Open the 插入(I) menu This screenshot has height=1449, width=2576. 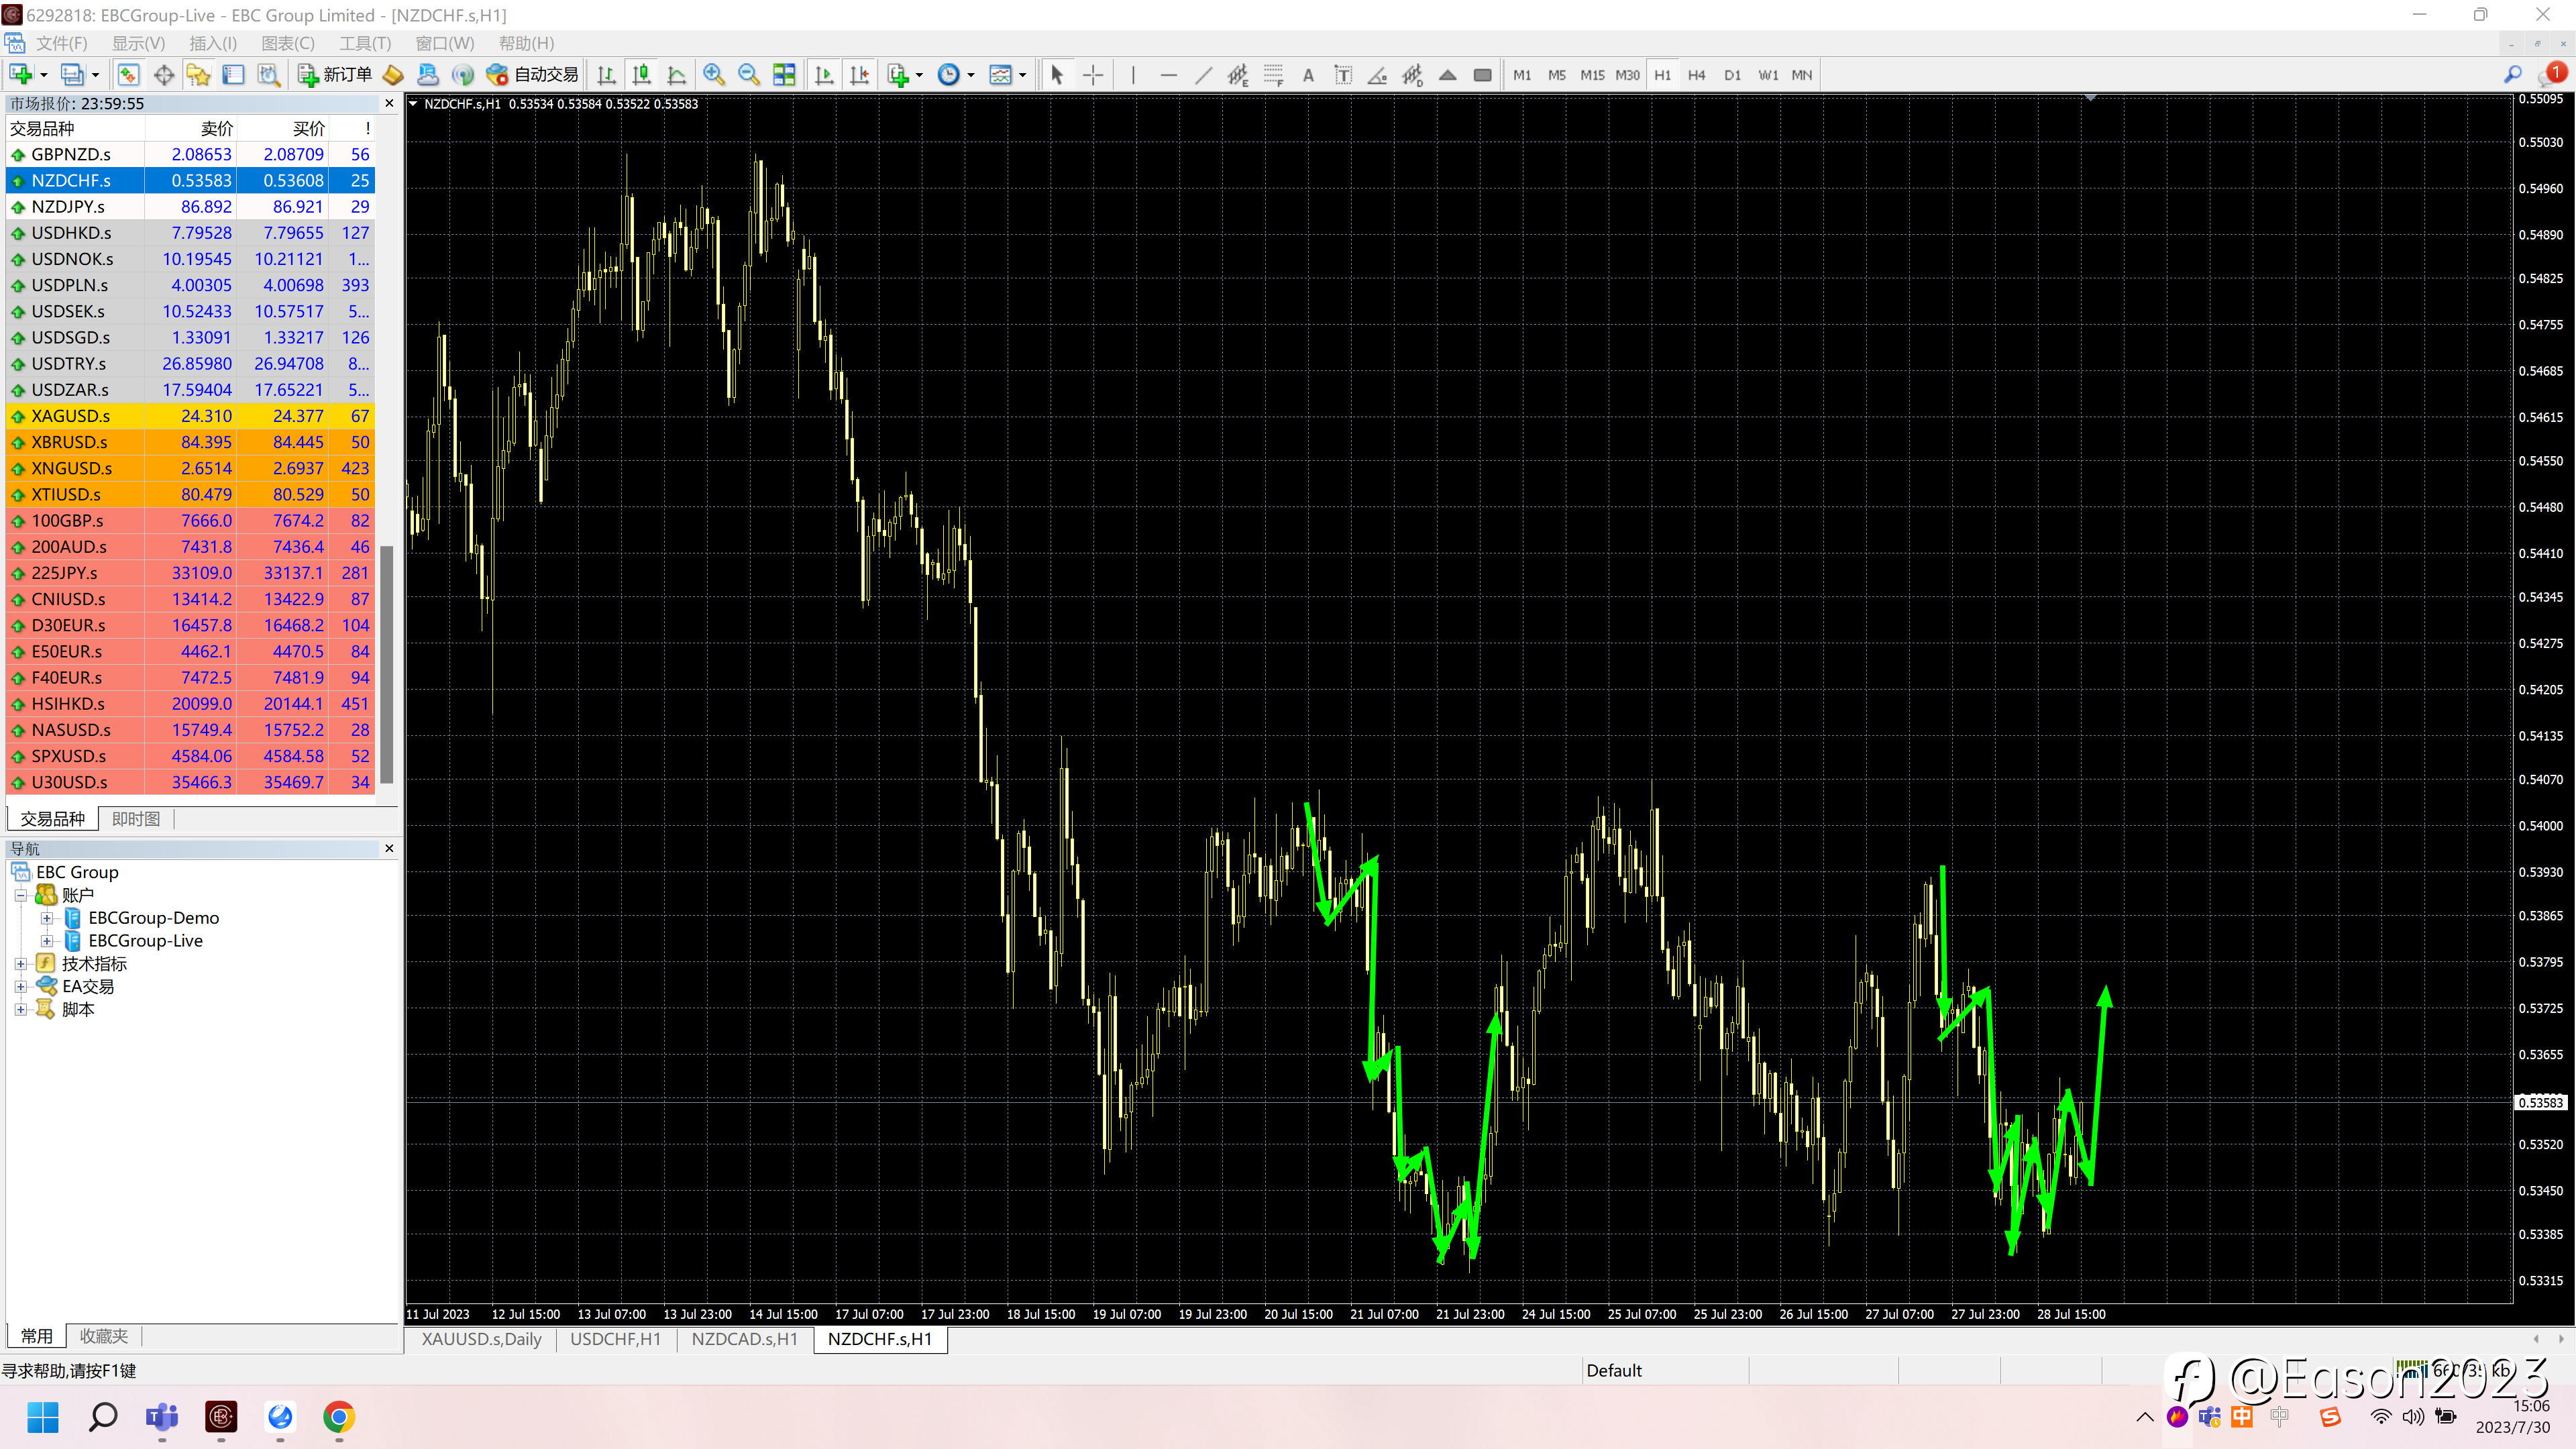[213, 43]
